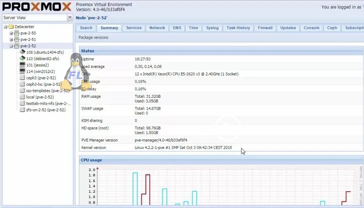Open the Subscription tab

pos(353,28)
